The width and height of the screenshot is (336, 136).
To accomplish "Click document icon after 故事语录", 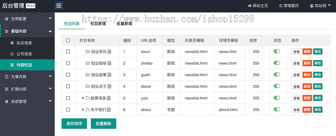I will 109,98.
